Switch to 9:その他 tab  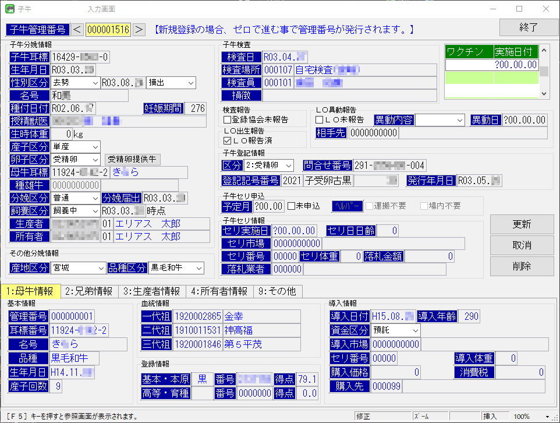[278, 291]
